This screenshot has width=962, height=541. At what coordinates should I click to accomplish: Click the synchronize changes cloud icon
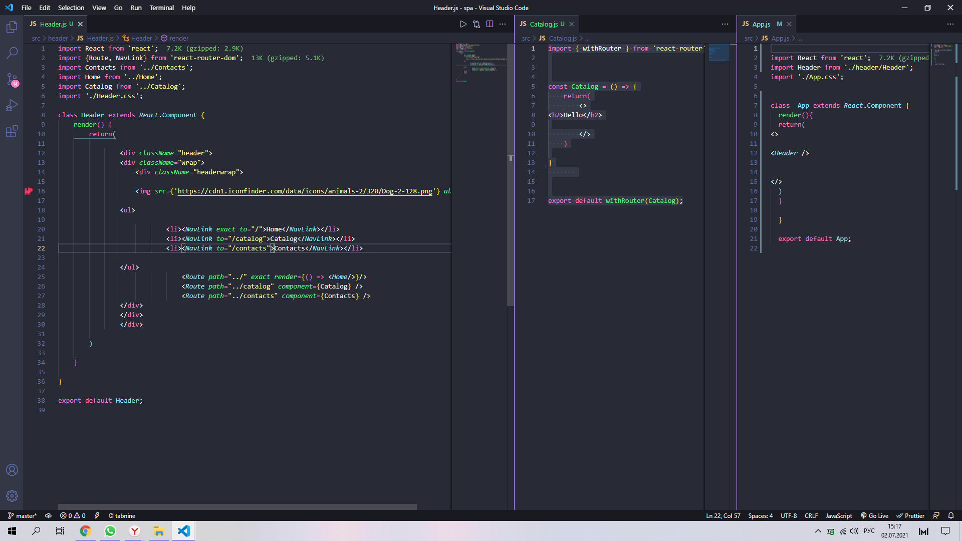48,515
